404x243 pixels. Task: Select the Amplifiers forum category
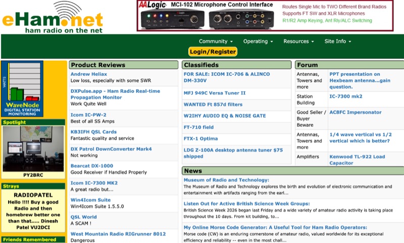pyautogui.click(x=308, y=157)
